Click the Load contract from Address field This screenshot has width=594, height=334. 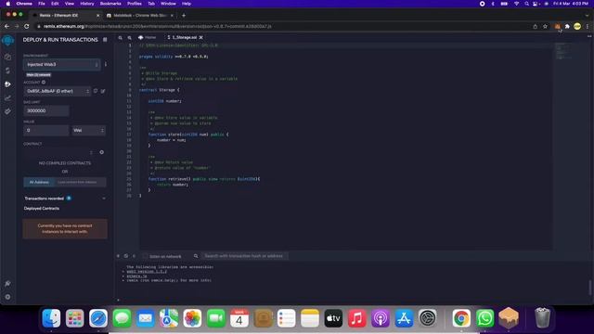(81, 182)
